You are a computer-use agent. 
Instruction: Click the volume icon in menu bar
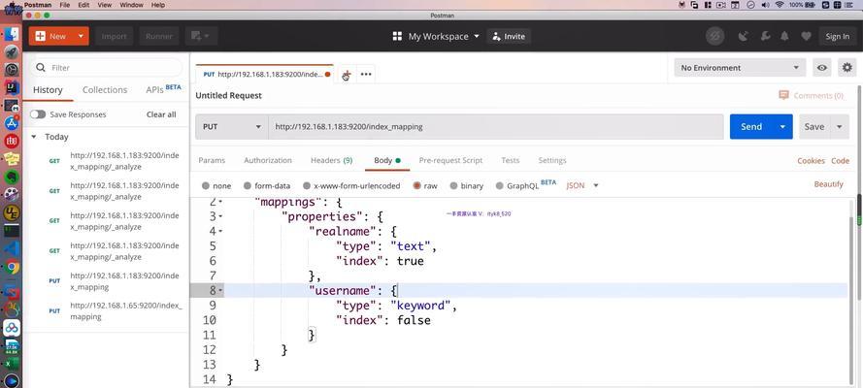pyautogui.click(x=766, y=5)
